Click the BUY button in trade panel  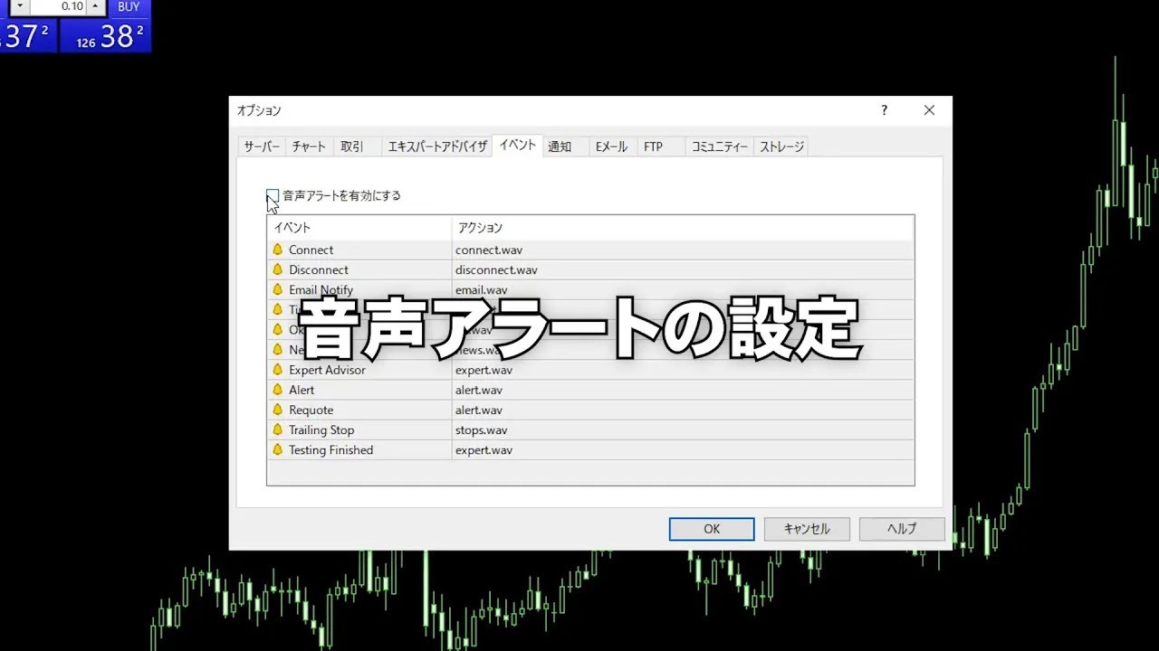(129, 7)
